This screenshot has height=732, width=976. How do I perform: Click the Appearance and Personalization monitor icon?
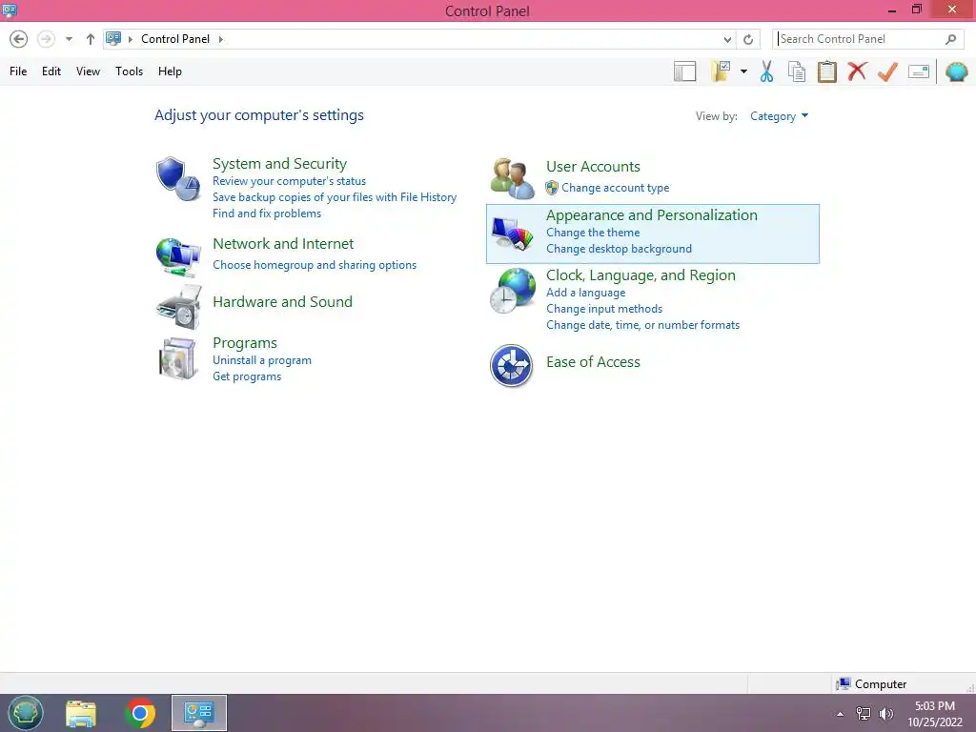[x=512, y=234]
